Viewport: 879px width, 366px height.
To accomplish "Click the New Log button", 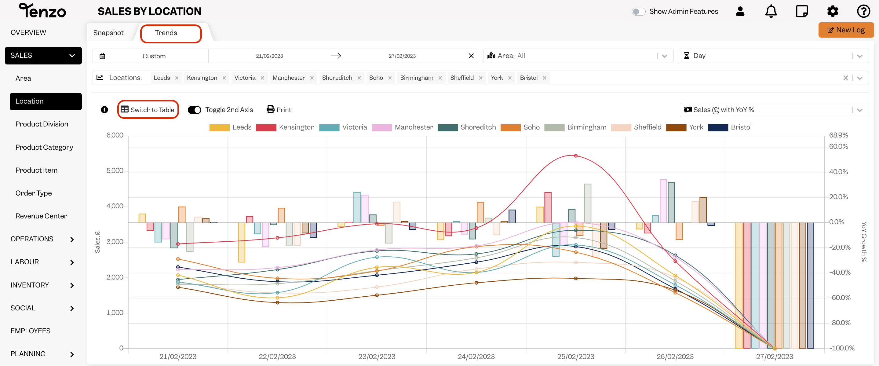I will 846,30.
